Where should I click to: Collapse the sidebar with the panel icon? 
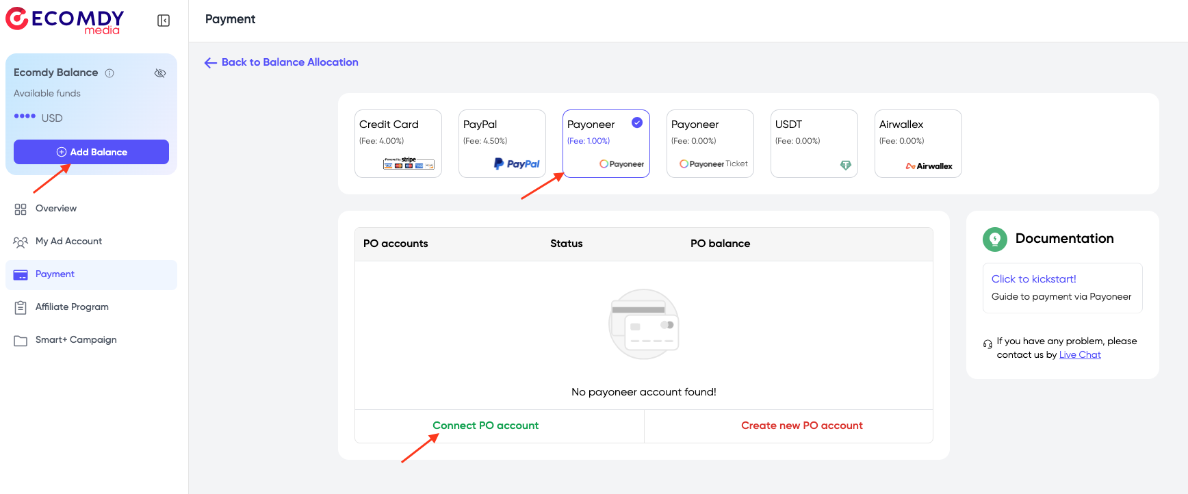(x=164, y=21)
